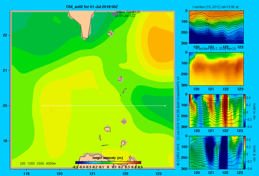Click depth label 300 of temperature section
The height and width of the screenshot is (176, 259).
185,43
